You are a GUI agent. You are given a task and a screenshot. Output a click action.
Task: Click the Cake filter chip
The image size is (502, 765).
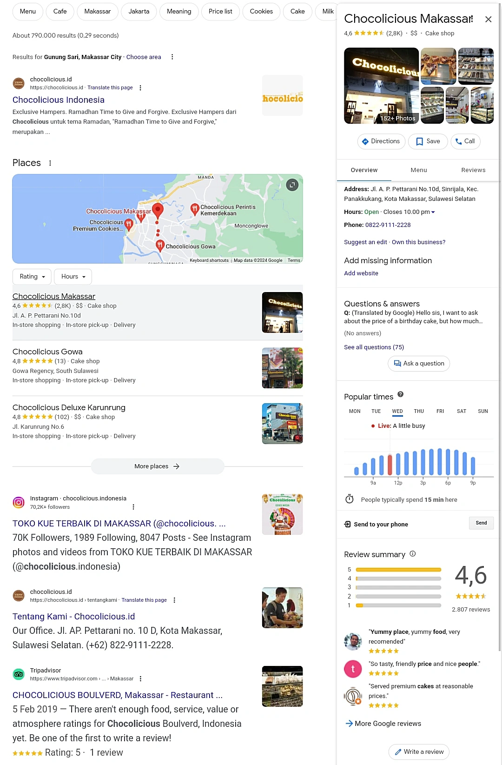coord(297,12)
